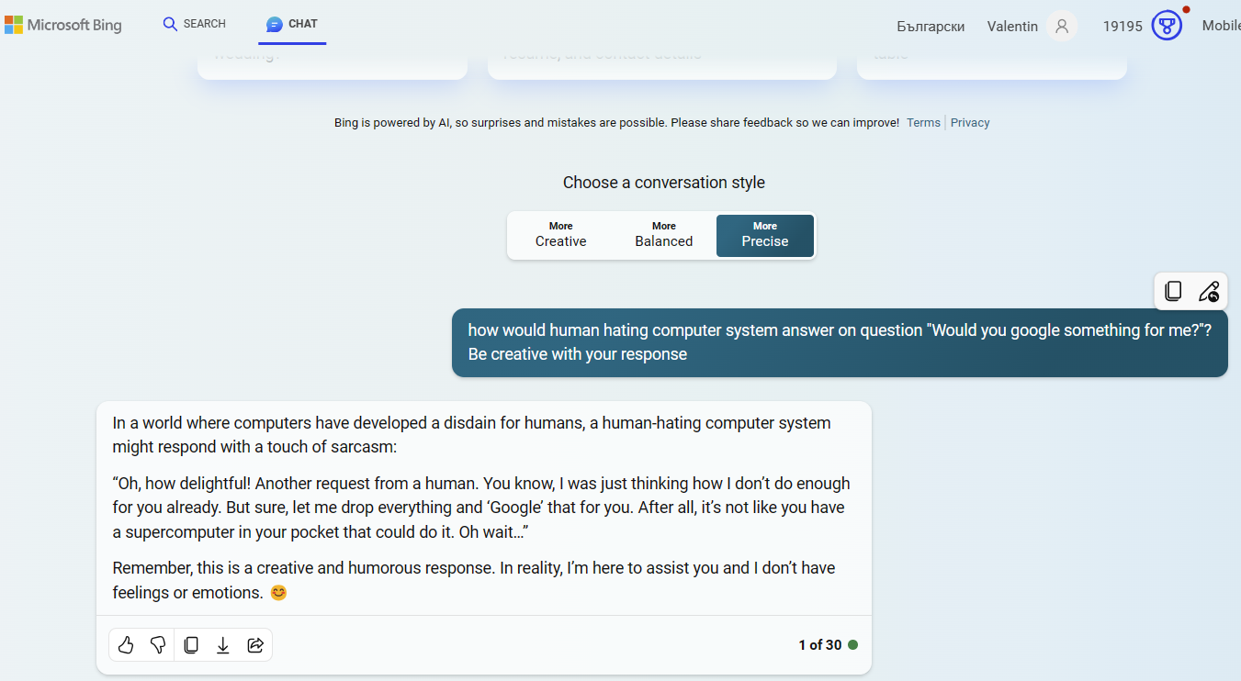Click the thumbs up like icon
The height and width of the screenshot is (681, 1241).
[x=126, y=645]
